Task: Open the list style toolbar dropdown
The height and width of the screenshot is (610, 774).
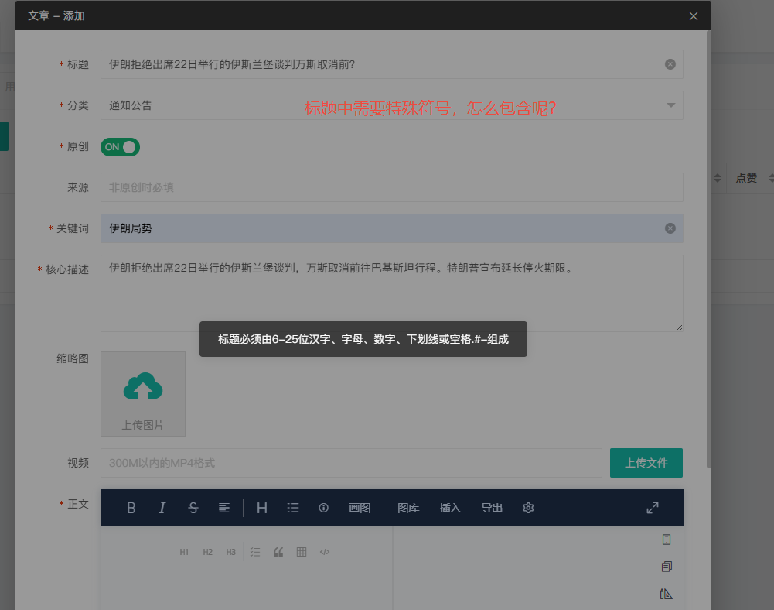Action: tap(293, 508)
